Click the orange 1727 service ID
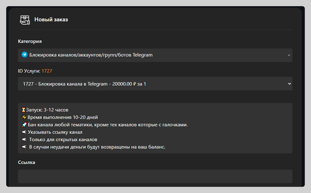Image resolution: width=311 pixels, height=193 pixels. pos(47,70)
